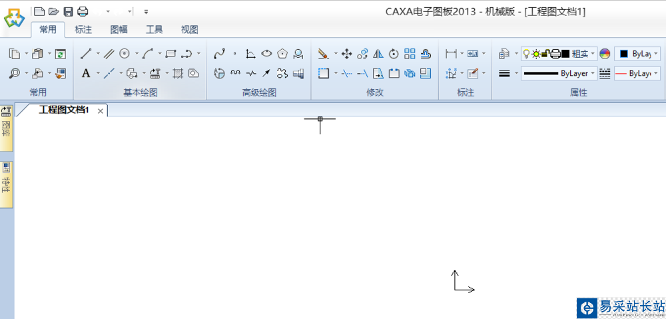Expand dropdown arrow next to Circle tool

pos(137,54)
